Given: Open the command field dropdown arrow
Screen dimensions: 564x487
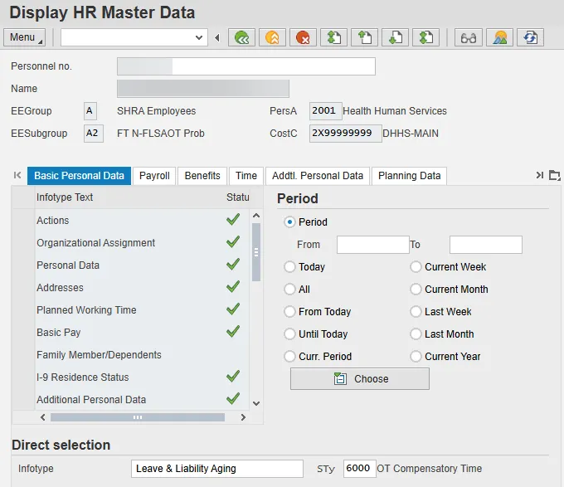Looking at the screenshot, I should click(x=199, y=37).
